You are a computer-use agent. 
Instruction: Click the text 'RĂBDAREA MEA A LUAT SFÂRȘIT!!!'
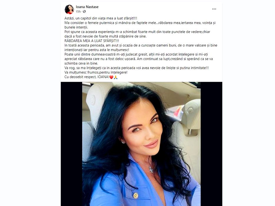tap(92, 41)
